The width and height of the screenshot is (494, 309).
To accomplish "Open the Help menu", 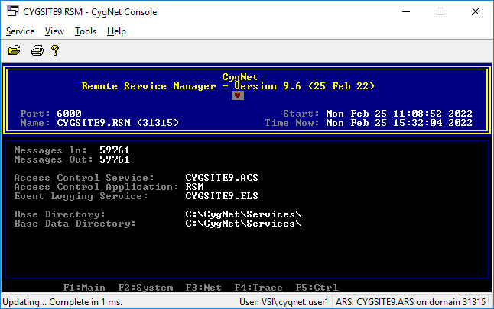I will (116, 31).
